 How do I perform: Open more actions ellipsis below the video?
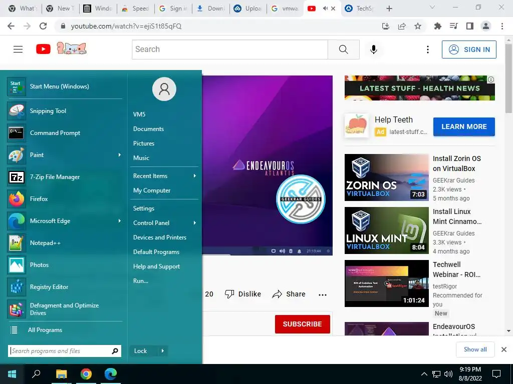coord(323,294)
